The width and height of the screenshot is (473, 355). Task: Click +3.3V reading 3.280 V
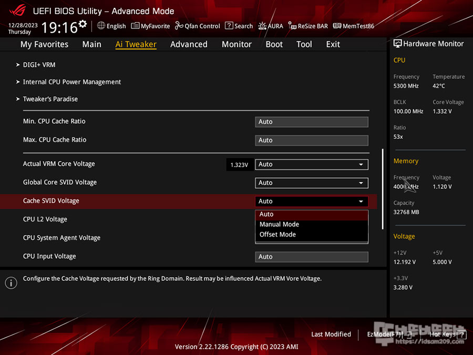pyautogui.click(x=403, y=287)
